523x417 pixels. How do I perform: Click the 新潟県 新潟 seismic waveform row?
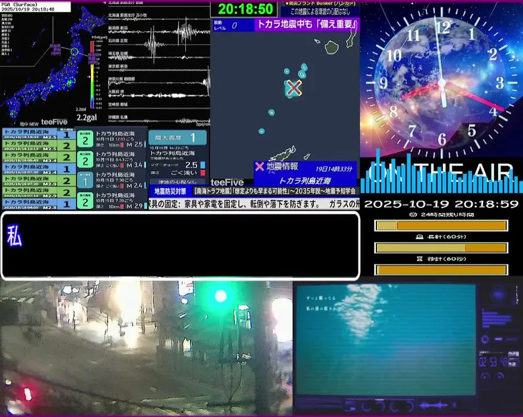[159, 31]
